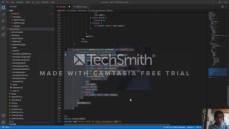Open Explorer Views and More Actions ellipsis
This screenshot has height=129, width=229.
click(52, 6)
